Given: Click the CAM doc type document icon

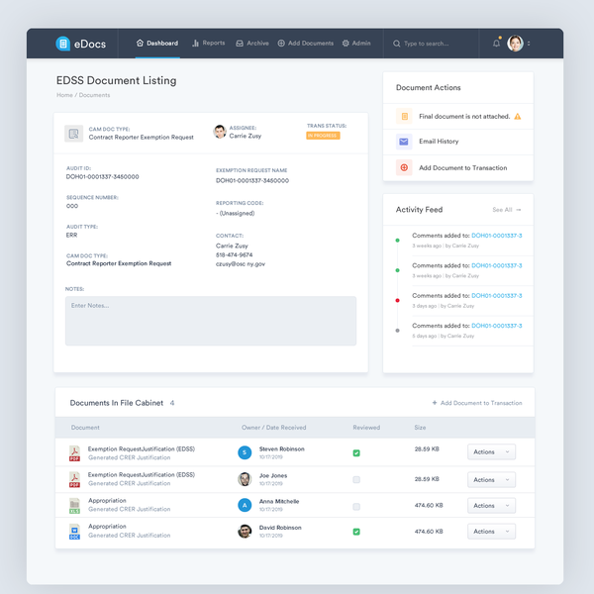Looking at the screenshot, I should (x=74, y=134).
